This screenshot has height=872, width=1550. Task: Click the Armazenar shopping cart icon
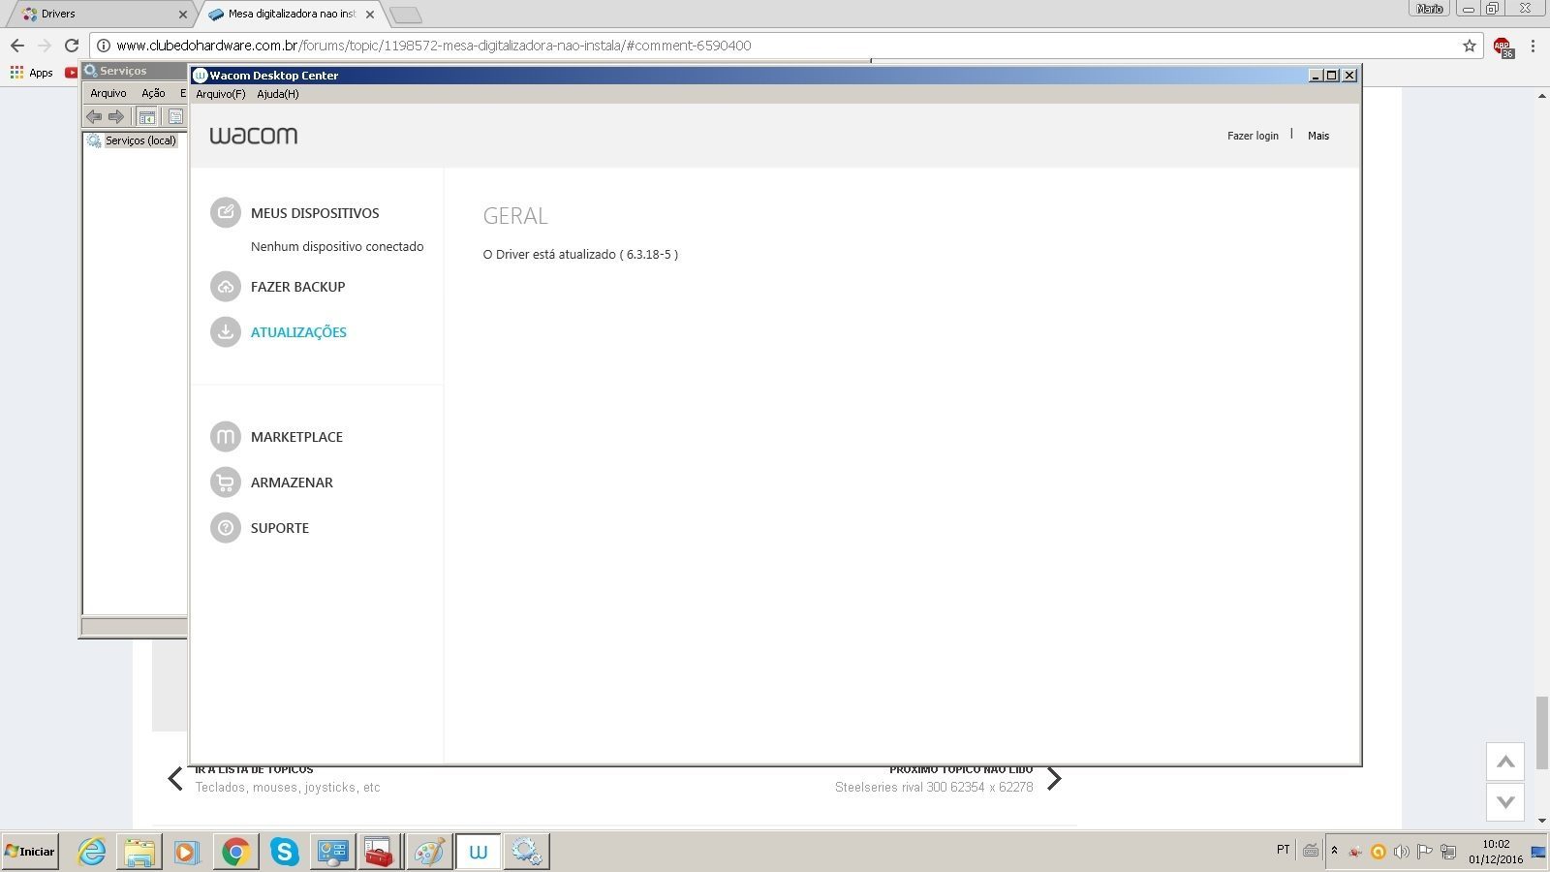click(x=226, y=482)
